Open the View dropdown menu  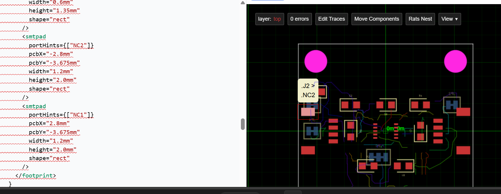coord(450,19)
